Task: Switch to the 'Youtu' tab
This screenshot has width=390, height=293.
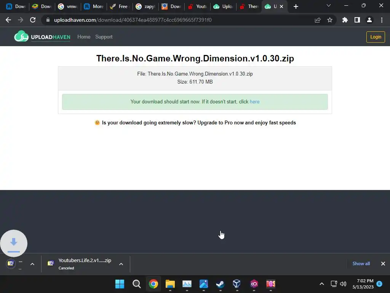Action: click(x=198, y=6)
